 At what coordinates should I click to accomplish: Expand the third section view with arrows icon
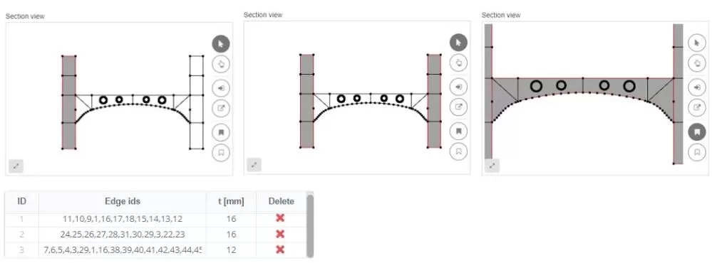[492, 166]
